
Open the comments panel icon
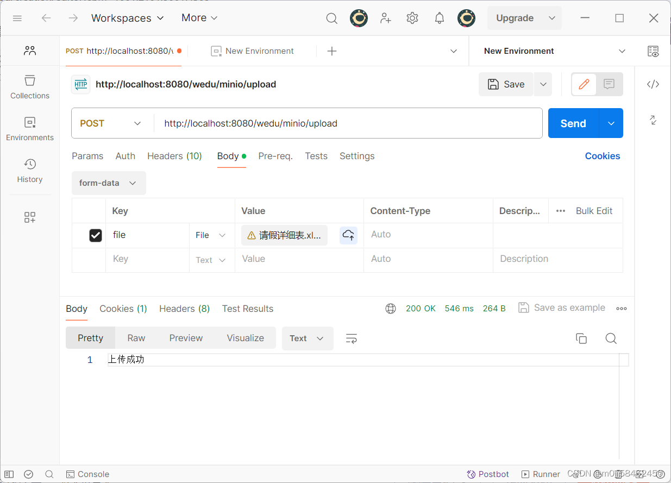coord(609,84)
